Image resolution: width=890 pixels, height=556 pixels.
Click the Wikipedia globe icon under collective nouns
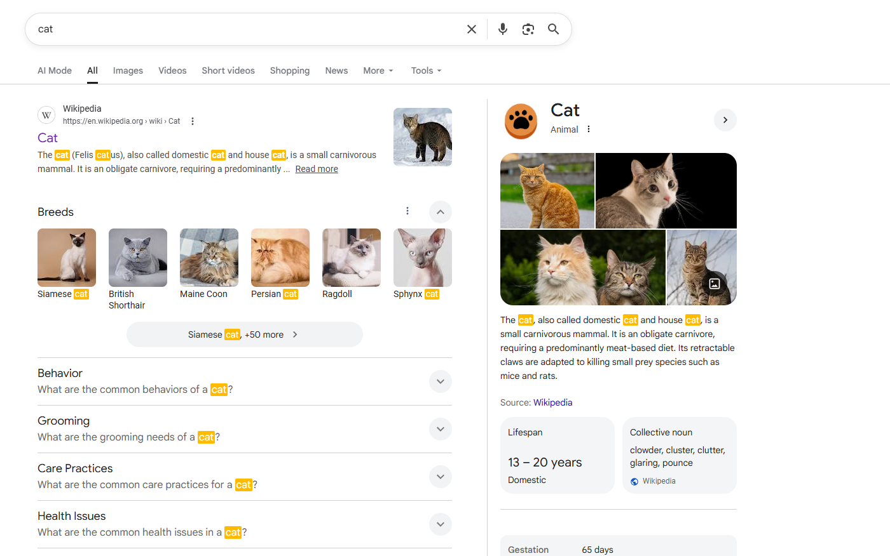[634, 481]
